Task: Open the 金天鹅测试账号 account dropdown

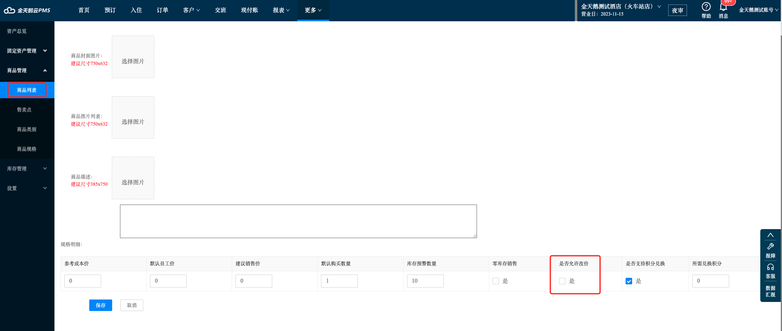Action: (758, 10)
